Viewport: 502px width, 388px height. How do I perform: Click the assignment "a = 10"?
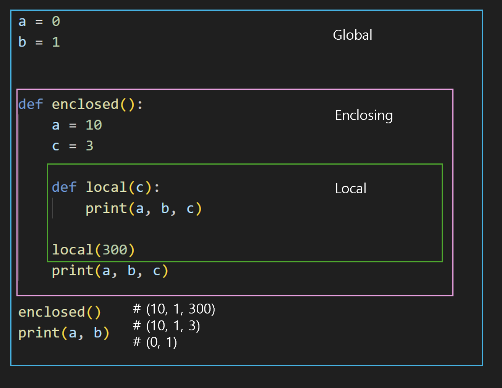pyautogui.click(x=77, y=125)
